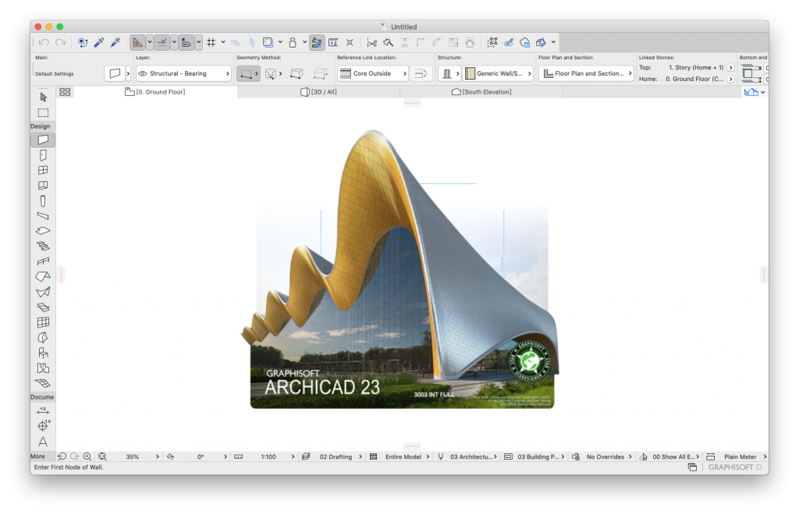Switch to the 0. Ground Floor tab
The height and width of the screenshot is (515, 799).
(x=155, y=92)
